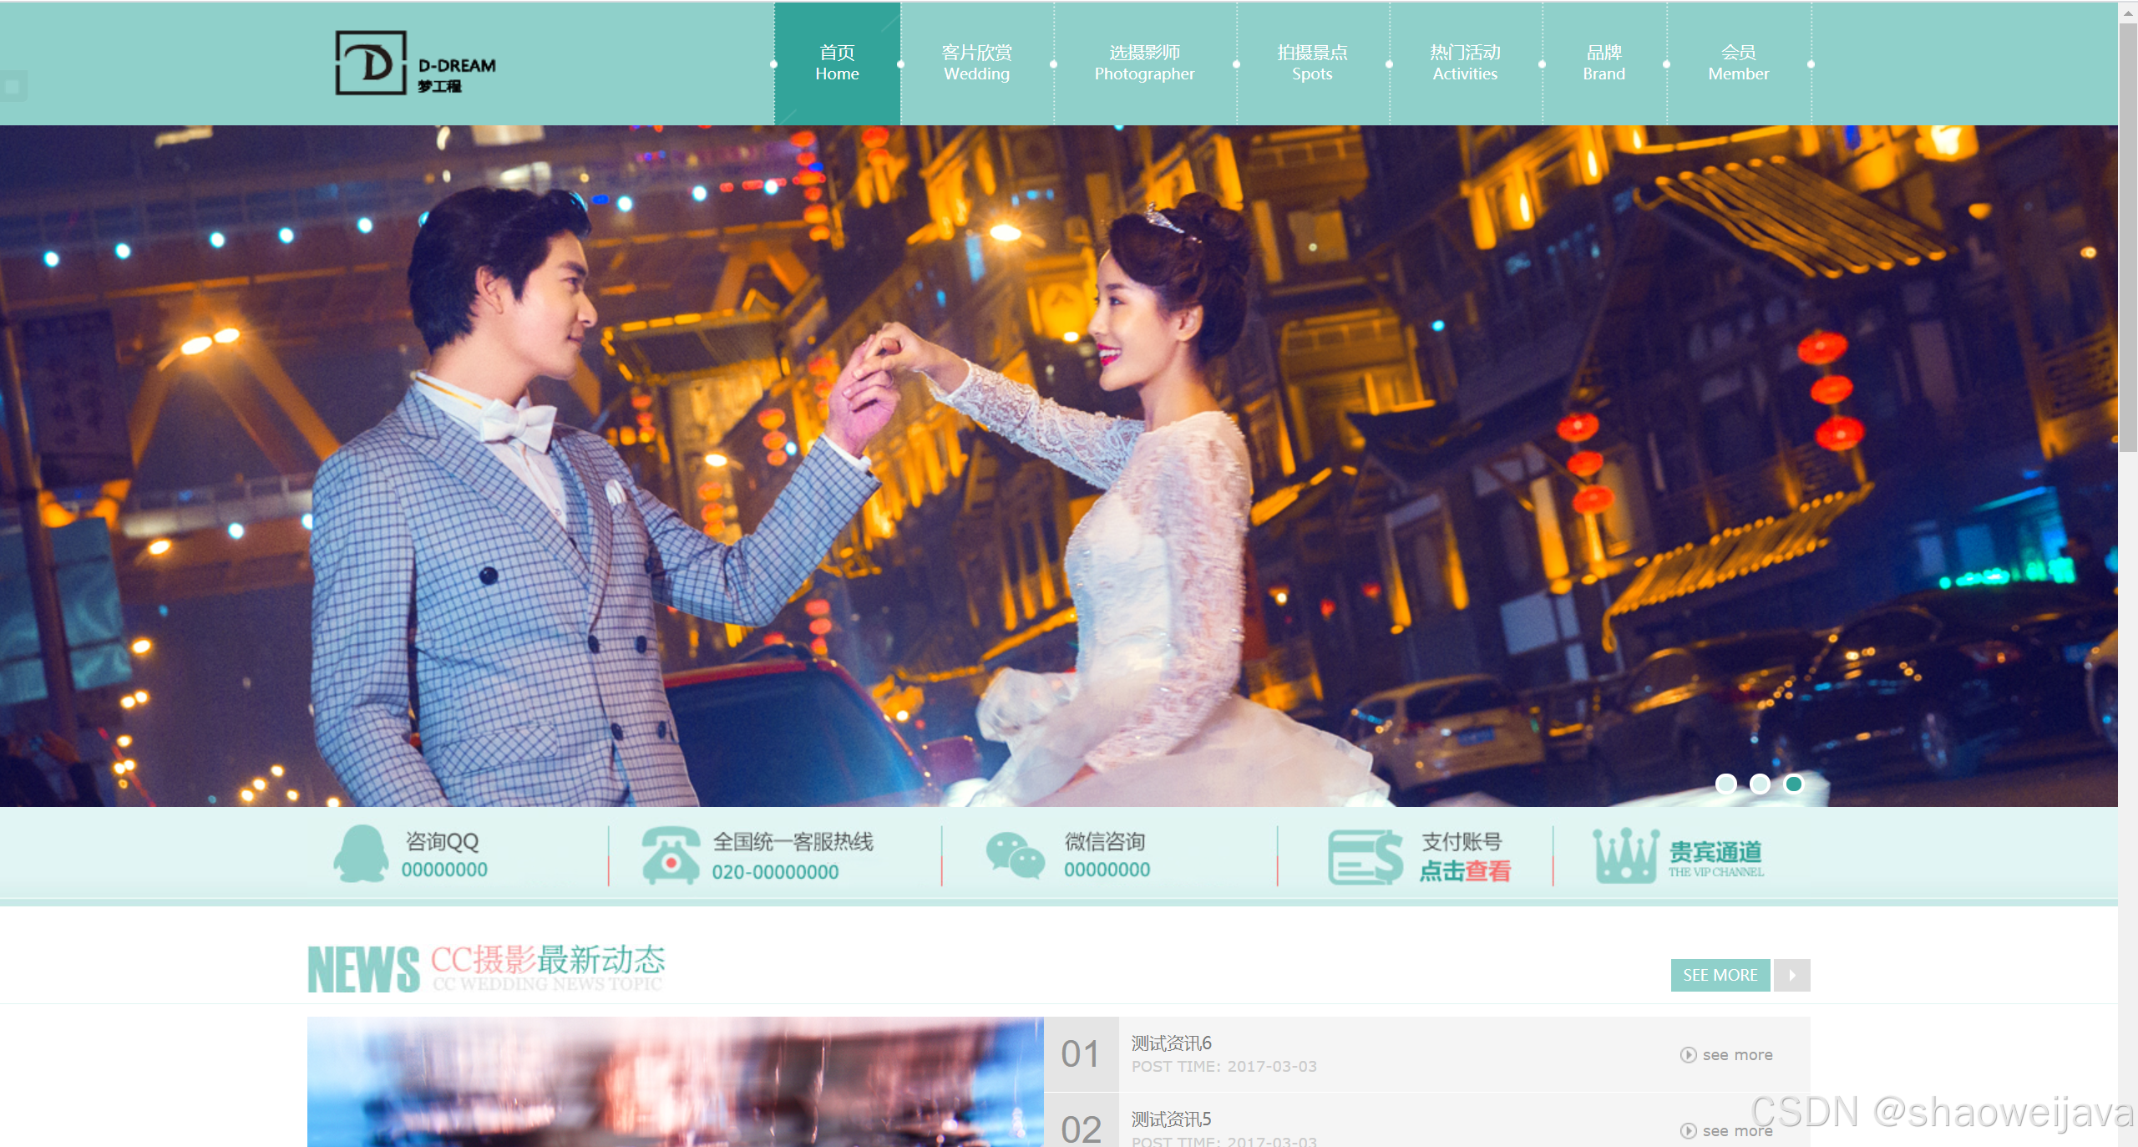Click play icon beside first see more
This screenshot has height=1147, width=2138.
(1688, 1055)
